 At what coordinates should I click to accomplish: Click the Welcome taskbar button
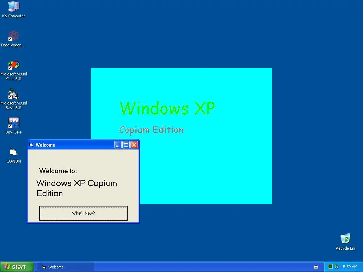[x=66, y=267]
